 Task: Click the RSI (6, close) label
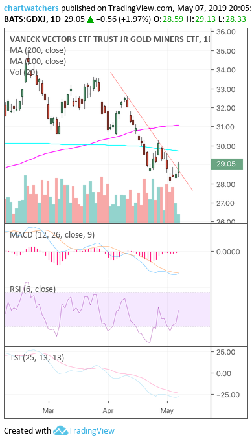pos(33,289)
